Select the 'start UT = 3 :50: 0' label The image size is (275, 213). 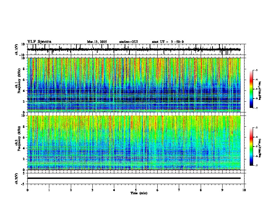point(168,42)
